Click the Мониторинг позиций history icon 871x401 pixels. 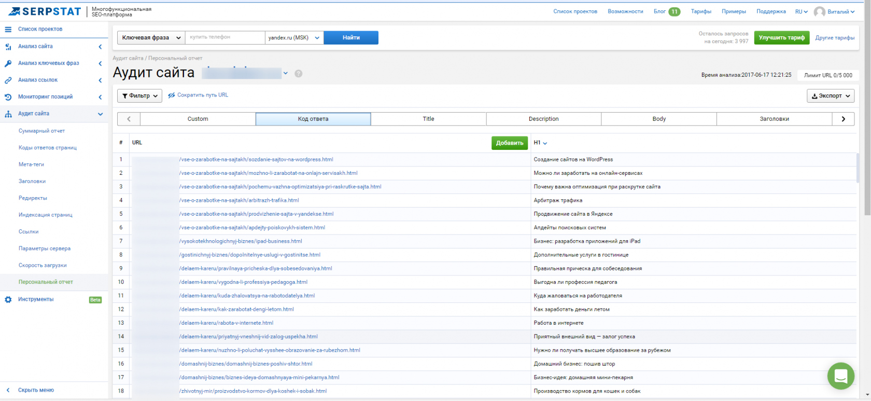8,97
